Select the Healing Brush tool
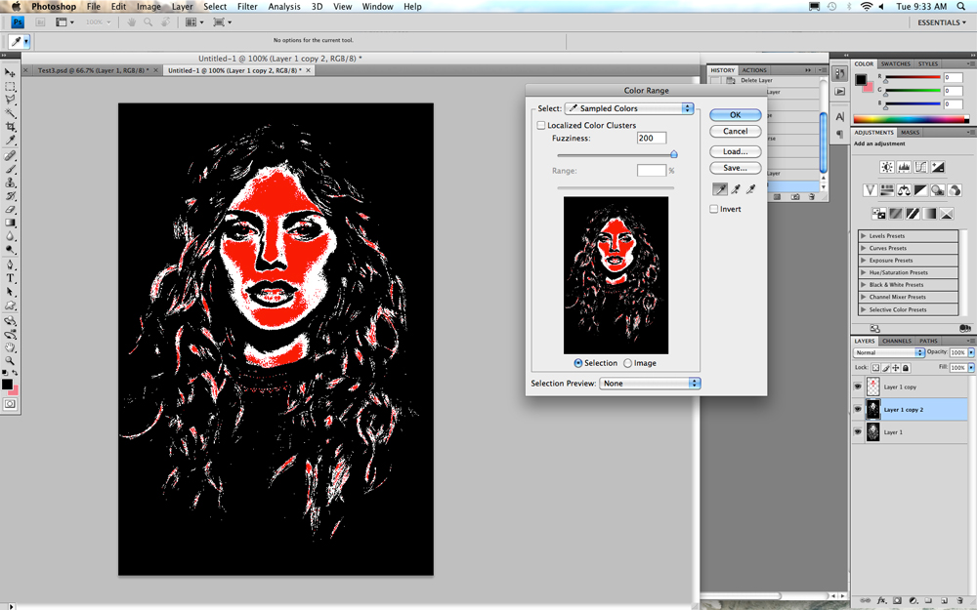The height and width of the screenshot is (610, 977). coord(10,155)
